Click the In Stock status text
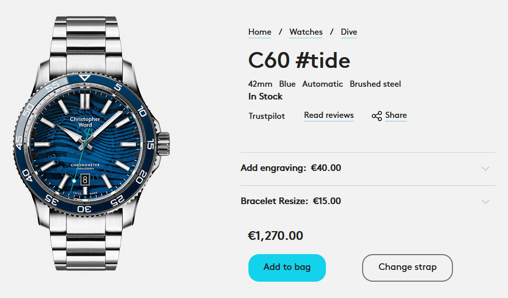The width and height of the screenshot is (508, 298). click(x=265, y=96)
